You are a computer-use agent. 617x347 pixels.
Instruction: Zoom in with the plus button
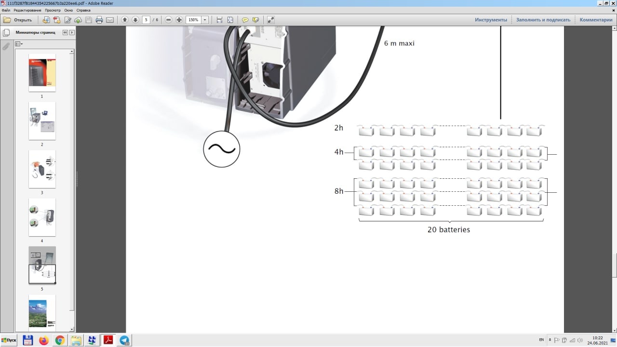click(x=179, y=20)
